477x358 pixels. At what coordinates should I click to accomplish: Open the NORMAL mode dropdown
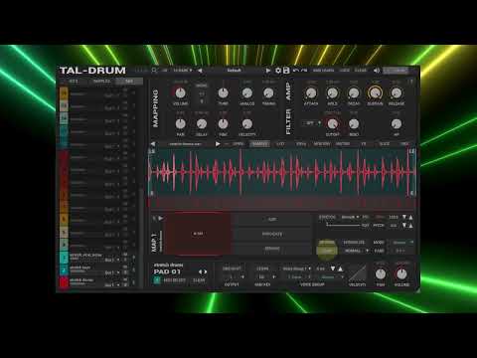pos(356,251)
